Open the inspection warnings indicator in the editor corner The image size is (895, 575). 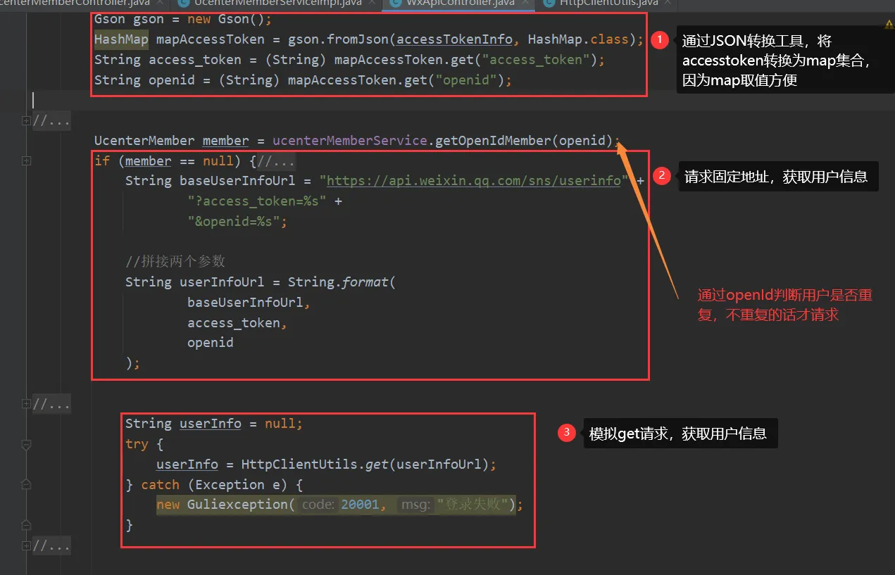coord(889,23)
